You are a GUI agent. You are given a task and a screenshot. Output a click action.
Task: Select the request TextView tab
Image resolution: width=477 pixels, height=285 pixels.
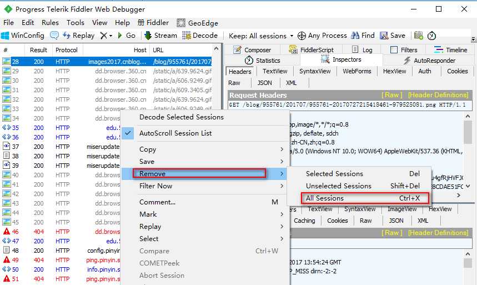(275, 71)
